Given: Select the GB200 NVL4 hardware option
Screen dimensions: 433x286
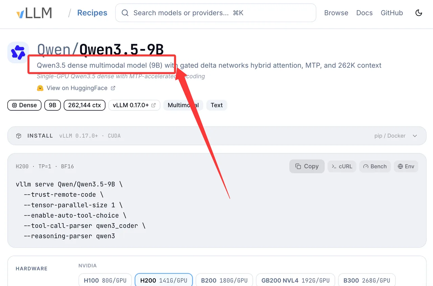Looking at the screenshot, I should pos(295,280).
